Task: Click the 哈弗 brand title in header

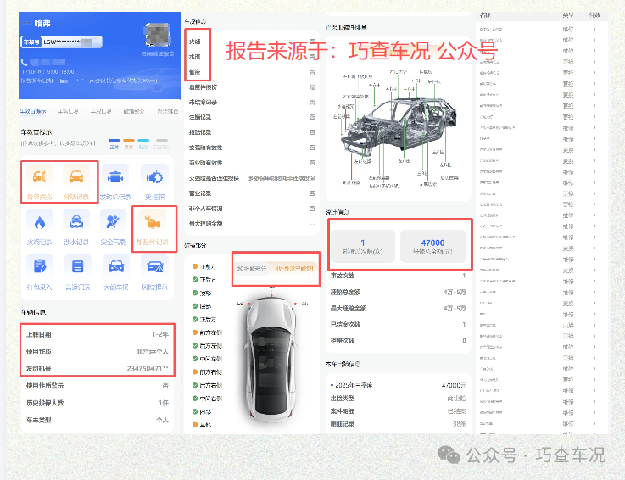Action: coord(42,24)
